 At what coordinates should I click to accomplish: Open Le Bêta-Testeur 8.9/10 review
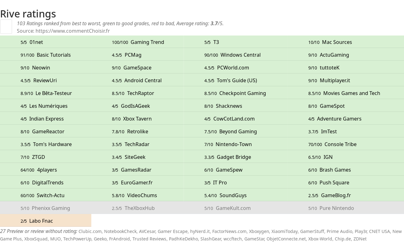(x=46, y=93)
